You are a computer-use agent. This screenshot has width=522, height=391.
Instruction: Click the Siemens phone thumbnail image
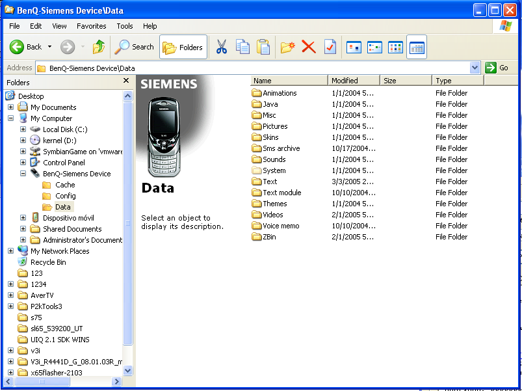[x=164, y=137]
